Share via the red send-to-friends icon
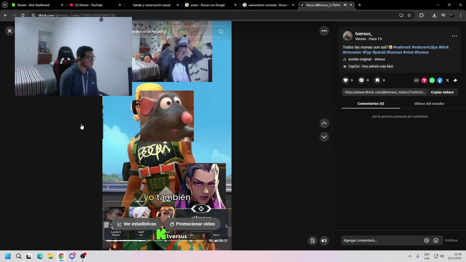The height and width of the screenshot is (262, 466). click(424, 80)
